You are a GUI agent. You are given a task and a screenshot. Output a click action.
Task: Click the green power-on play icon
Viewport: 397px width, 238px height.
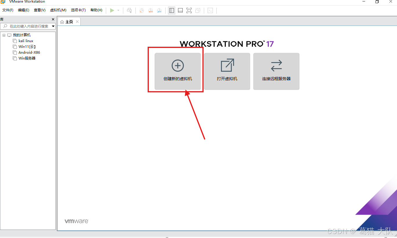click(x=112, y=10)
